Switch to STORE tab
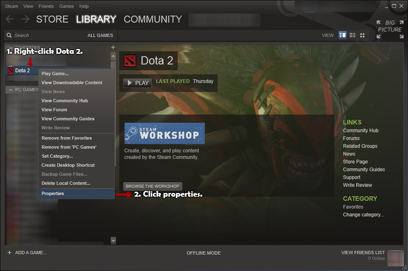The height and width of the screenshot is (271, 408). click(52, 19)
